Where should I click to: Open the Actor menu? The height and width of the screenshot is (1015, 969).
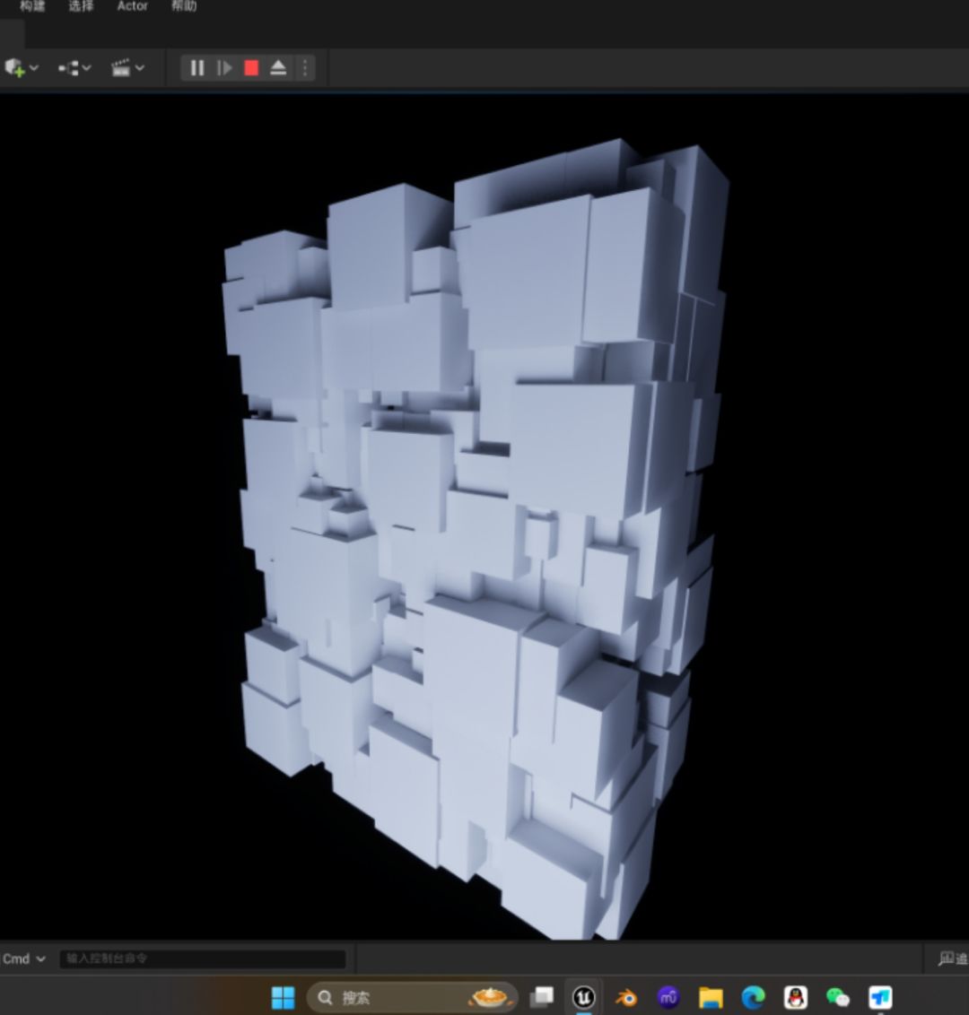pyautogui.click(x=132, y=6)
